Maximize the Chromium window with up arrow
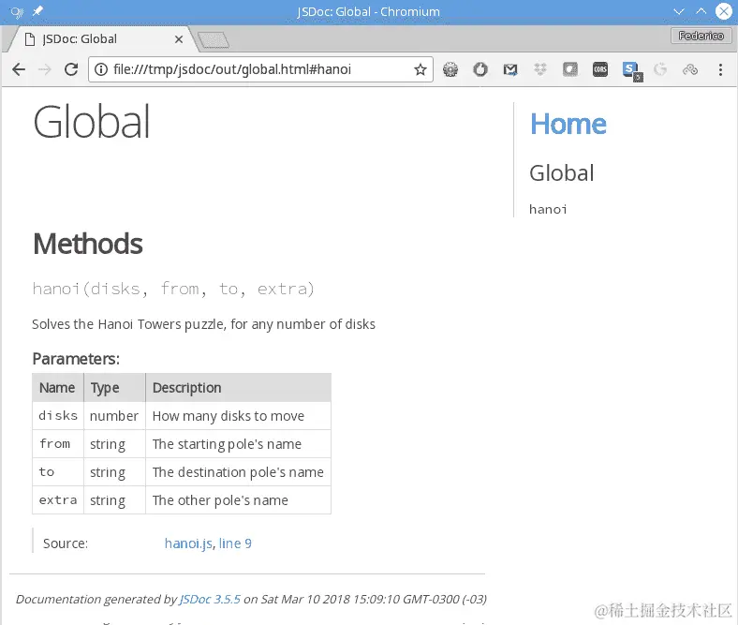 click(x=701, y=11)
